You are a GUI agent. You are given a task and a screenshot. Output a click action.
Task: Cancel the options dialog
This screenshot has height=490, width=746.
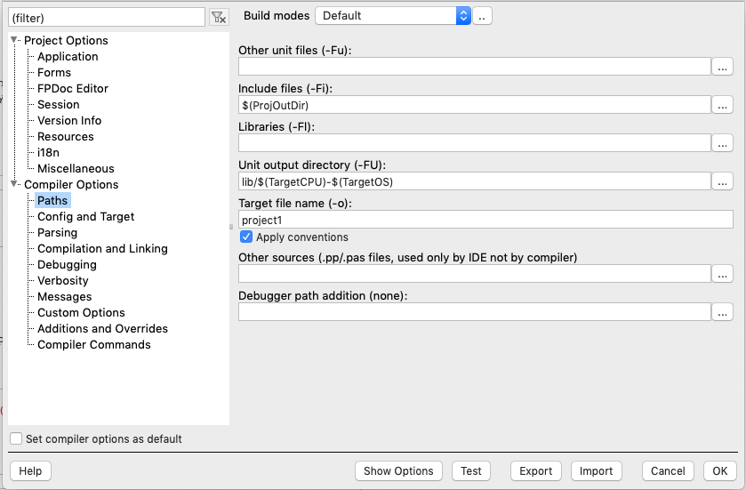coord(668,471)
